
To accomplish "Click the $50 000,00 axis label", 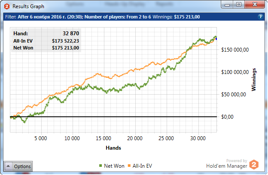I will pos(234,95).
